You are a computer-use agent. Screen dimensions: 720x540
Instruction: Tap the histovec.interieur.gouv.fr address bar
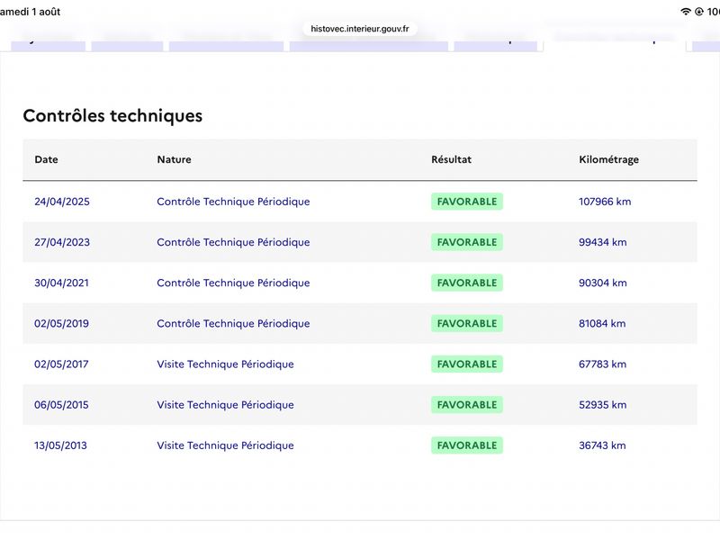click(359, 29)
